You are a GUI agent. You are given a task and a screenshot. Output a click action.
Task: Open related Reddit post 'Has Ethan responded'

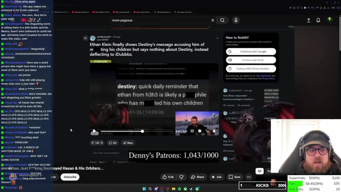[239, 97]
